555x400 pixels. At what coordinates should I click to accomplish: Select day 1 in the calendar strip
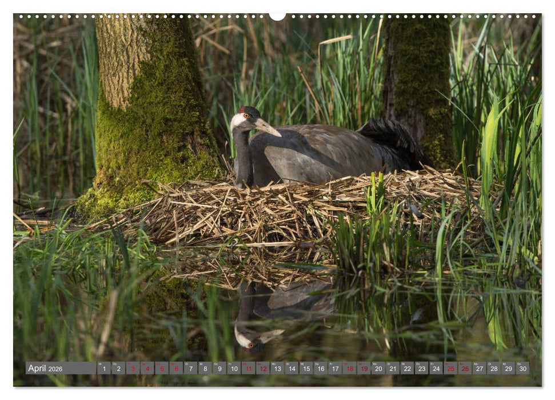coord(103,368)
